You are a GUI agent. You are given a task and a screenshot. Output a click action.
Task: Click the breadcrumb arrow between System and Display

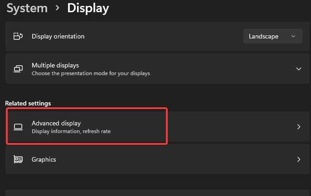[x=57, y=8]
